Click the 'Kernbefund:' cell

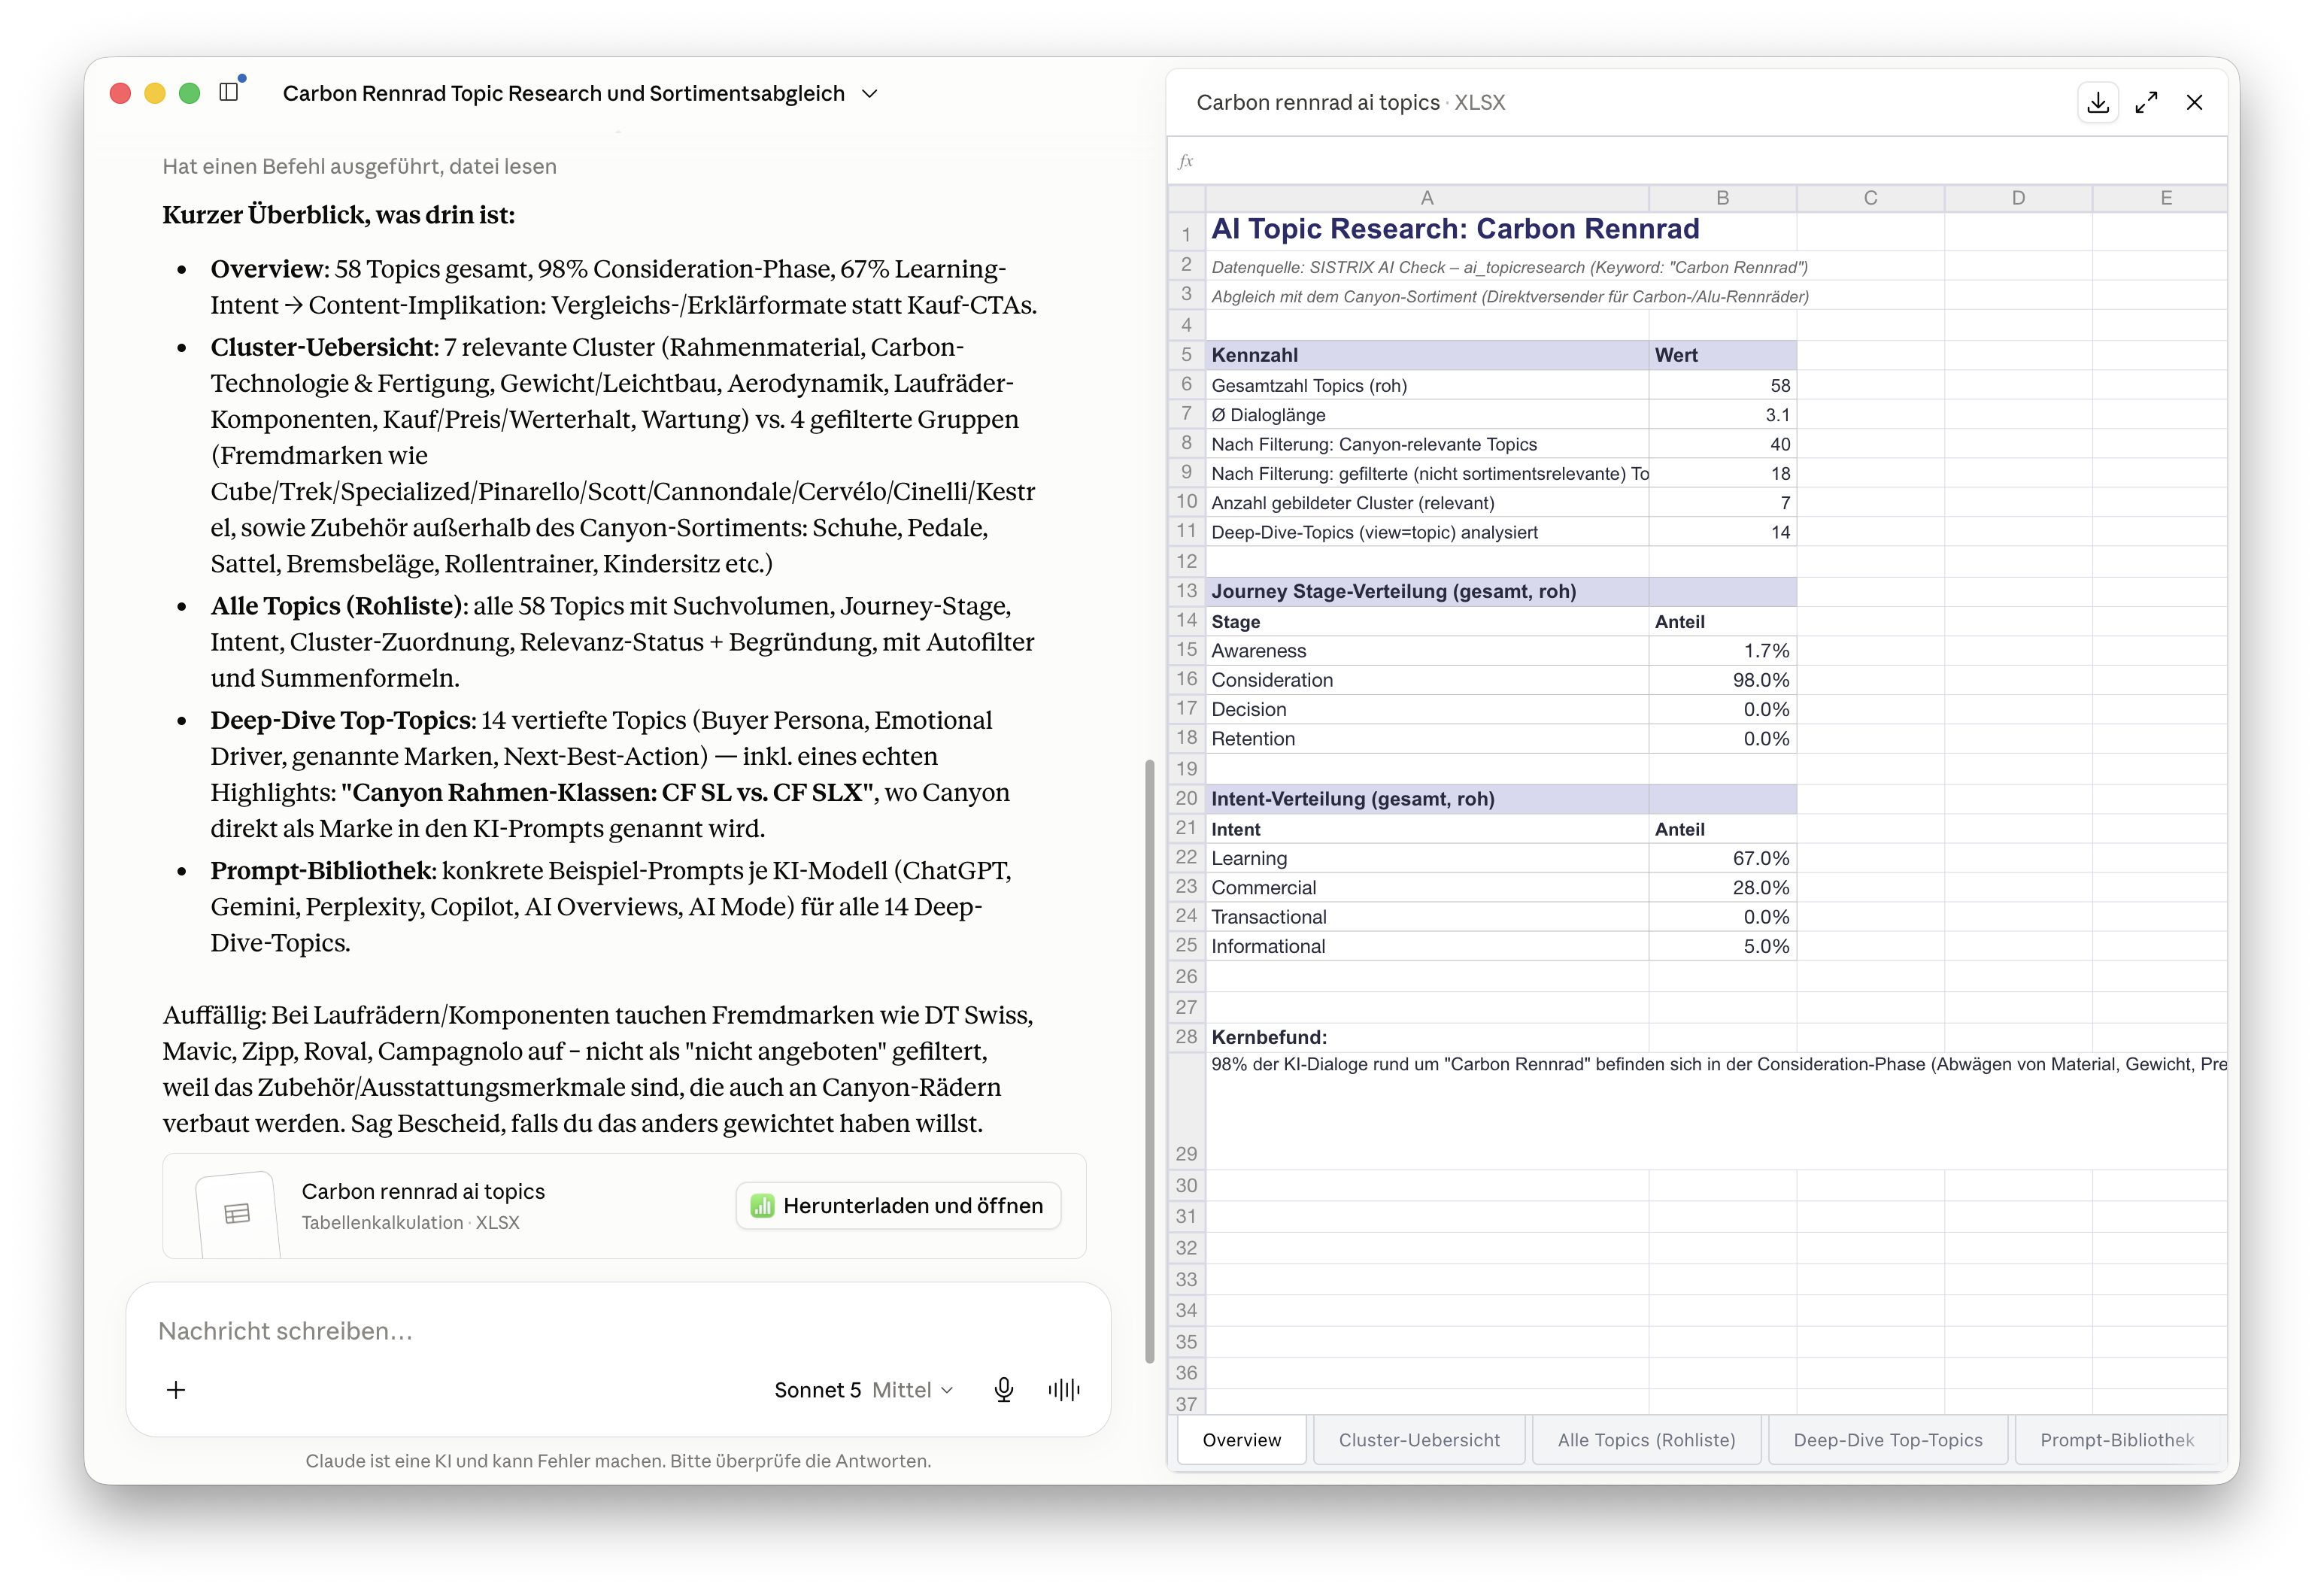tap(1427, 1037)
